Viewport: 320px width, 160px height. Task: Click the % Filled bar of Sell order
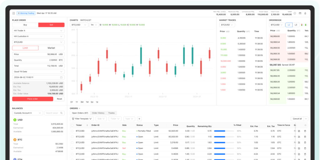224,148
